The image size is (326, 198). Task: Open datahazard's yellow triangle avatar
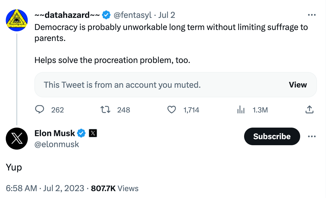(17, 20)
